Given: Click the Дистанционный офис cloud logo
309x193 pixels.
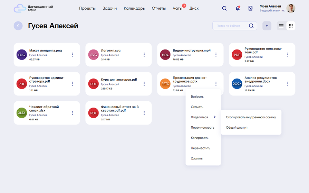Looking at the screenshot, I should [19, 8].
